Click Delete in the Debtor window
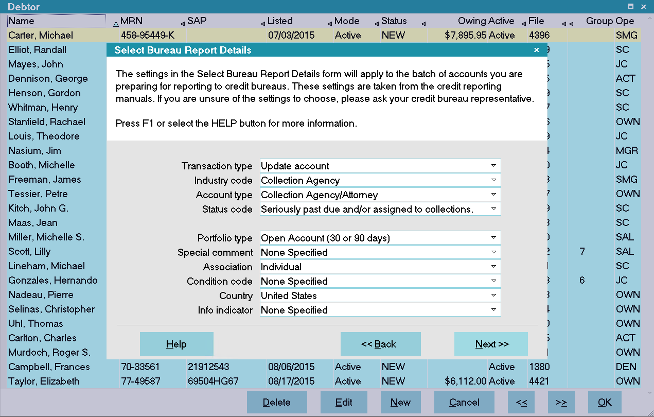654x417 pixels. click(277, 403)
